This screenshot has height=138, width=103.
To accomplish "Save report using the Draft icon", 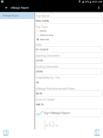I will pos(6,133).
